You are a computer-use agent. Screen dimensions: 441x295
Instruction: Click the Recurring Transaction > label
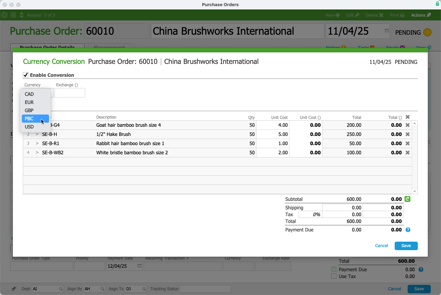pyautogui.click(x=167, y=258)
